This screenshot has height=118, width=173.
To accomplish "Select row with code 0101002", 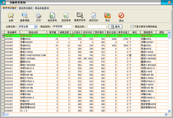I will pyautogui.click(x=85, y=39).
